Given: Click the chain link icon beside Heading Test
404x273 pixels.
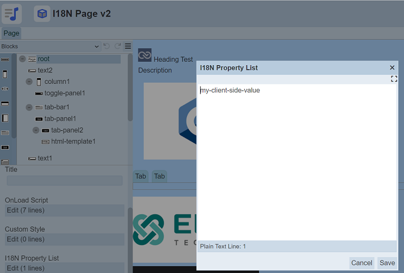Looking at the screenshot, I should coord(144,55).
